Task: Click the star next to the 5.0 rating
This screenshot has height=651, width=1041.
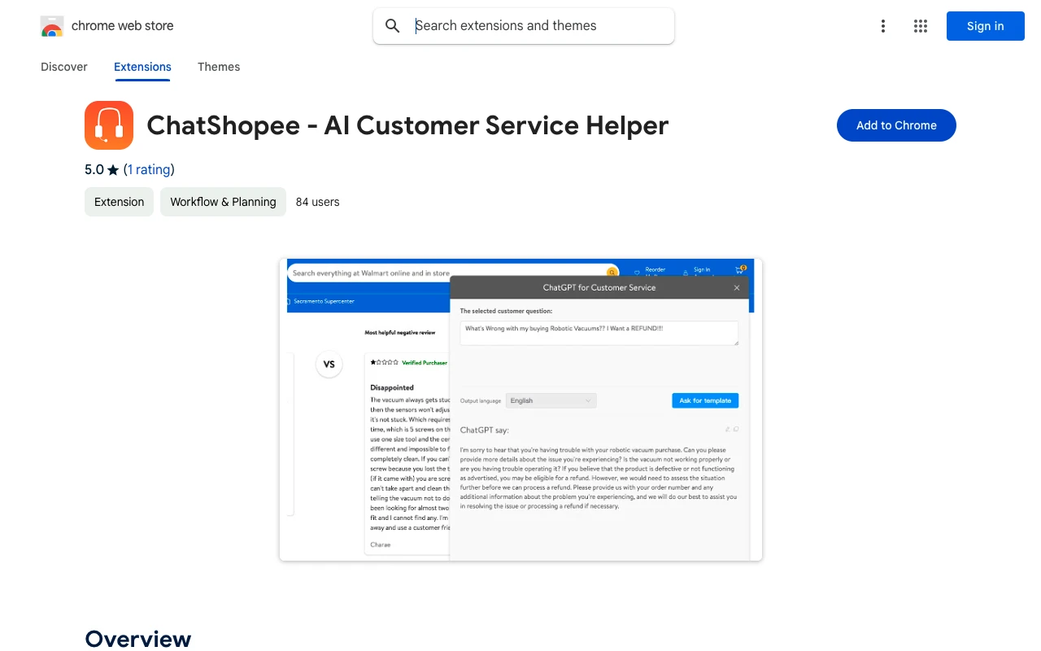Action: click(112, 169)
